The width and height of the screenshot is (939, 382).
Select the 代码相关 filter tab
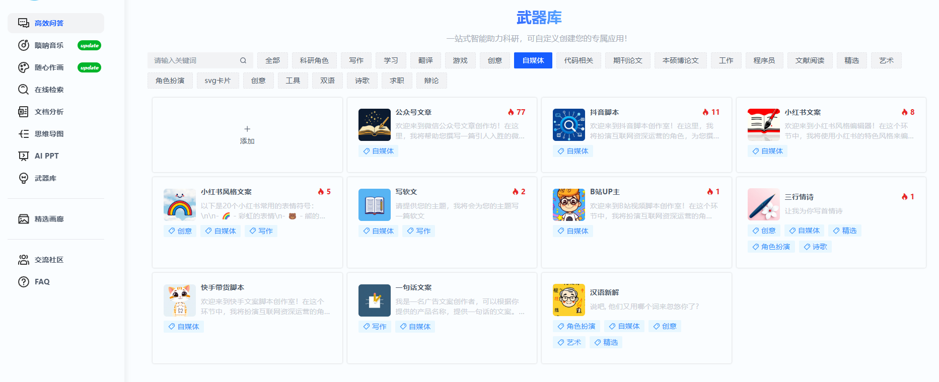579,60
